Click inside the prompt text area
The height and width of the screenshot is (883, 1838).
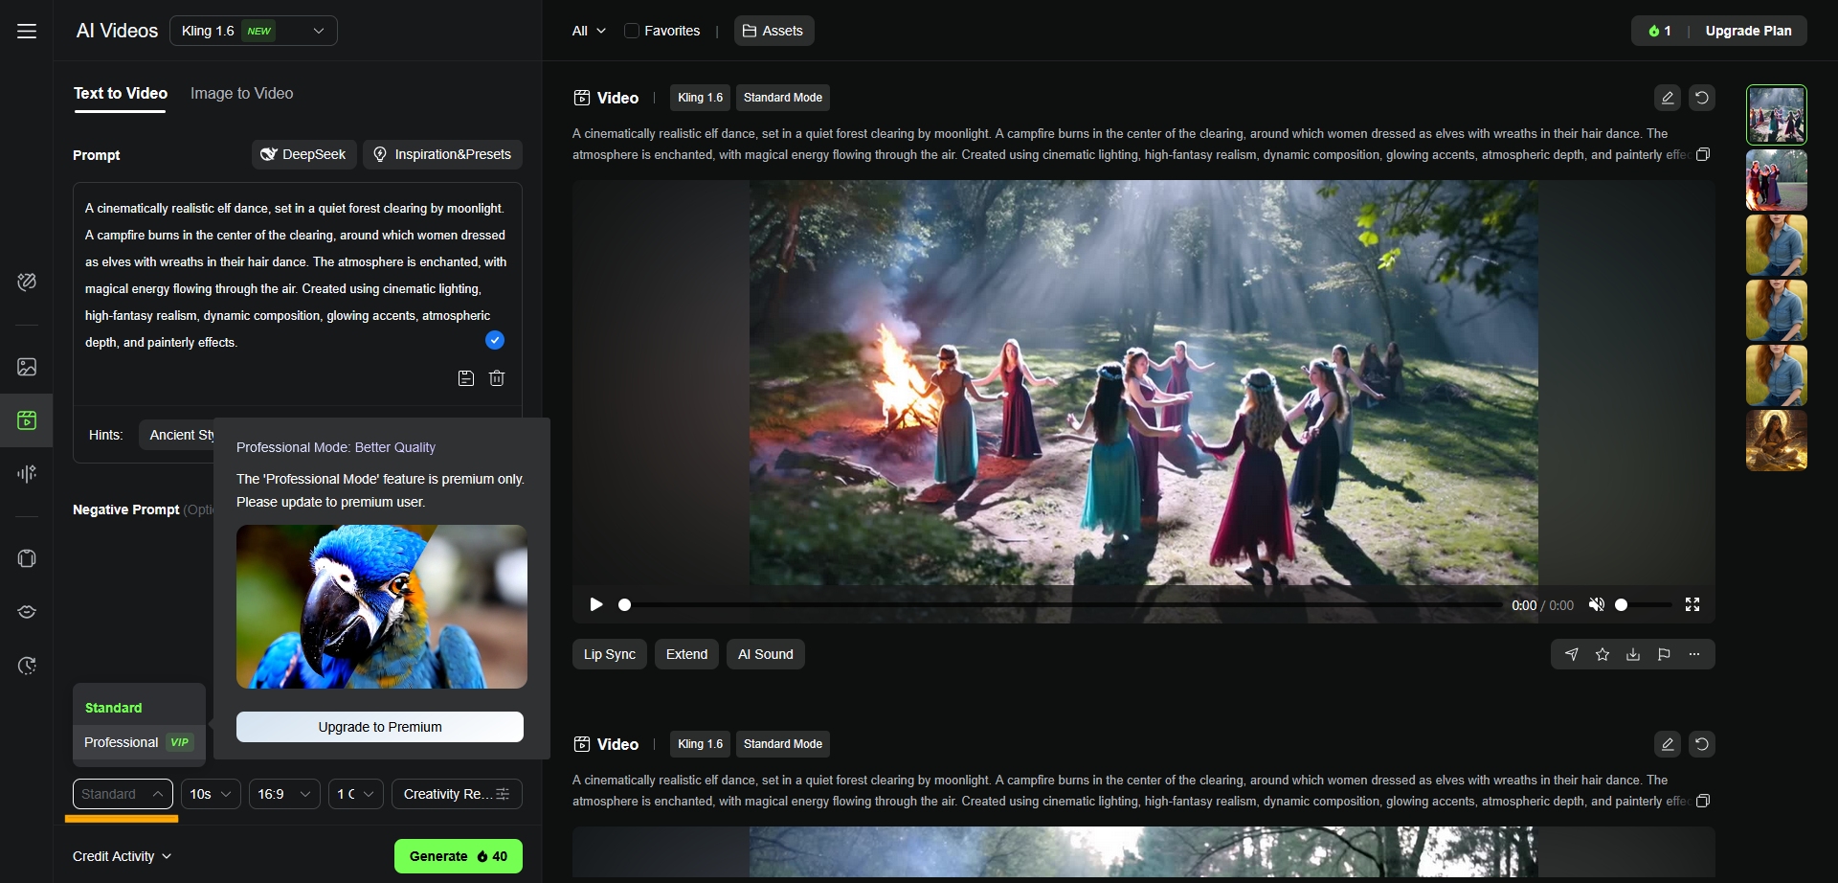(298, 276)
